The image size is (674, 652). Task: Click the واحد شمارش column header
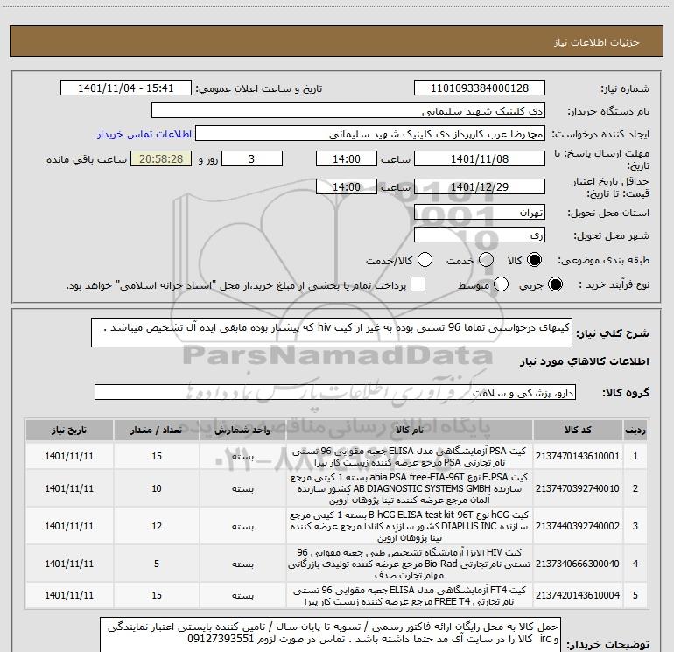point(242,431)
